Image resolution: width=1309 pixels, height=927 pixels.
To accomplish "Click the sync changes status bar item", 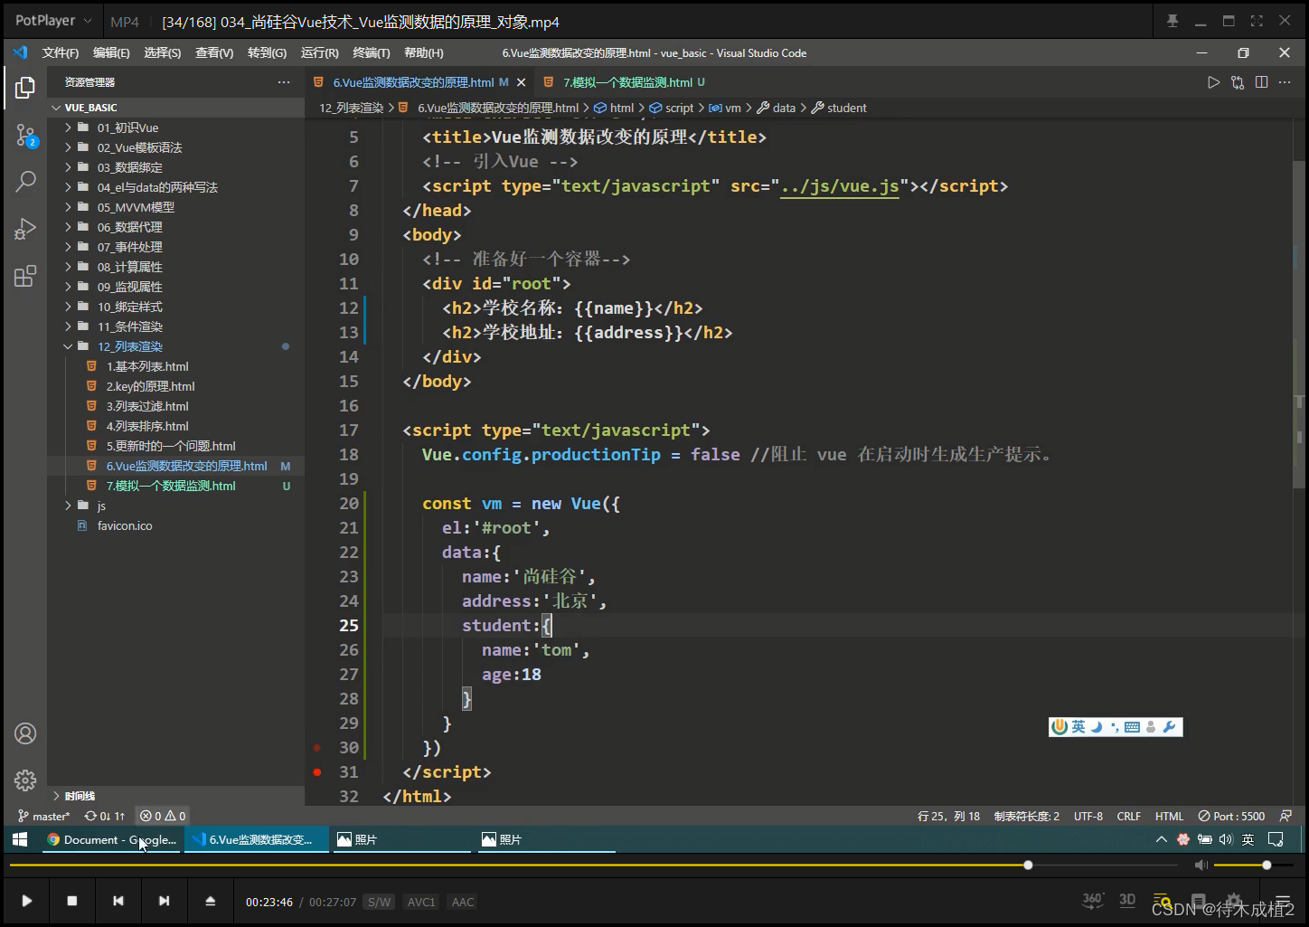I will coord(105,816).
